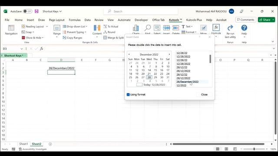Click the Close button in dialog
This screenshot has width=278, height=156.
(204, 94)
